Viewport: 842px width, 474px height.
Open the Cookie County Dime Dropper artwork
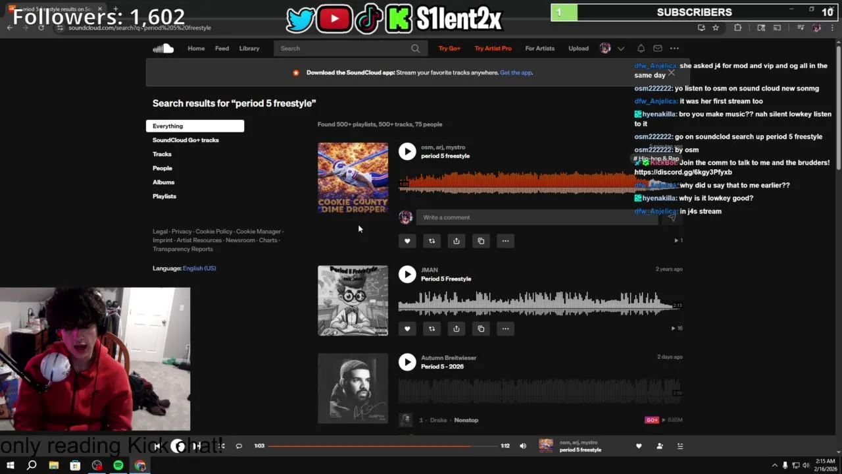(x=353, y=178)
